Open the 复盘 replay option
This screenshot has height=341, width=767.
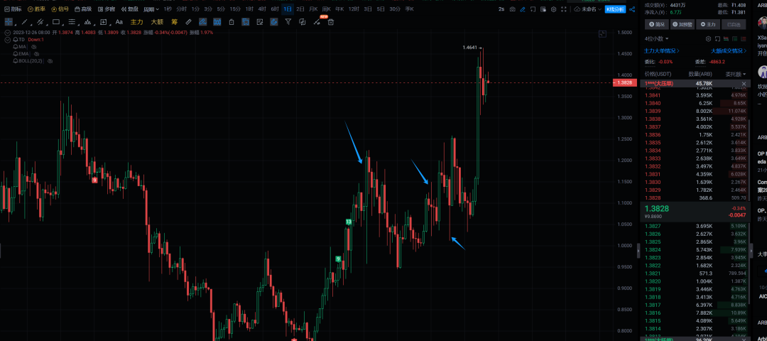(130, 9)
